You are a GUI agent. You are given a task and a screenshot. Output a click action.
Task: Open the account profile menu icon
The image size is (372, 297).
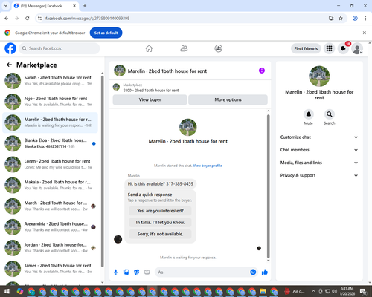[357, 49]
